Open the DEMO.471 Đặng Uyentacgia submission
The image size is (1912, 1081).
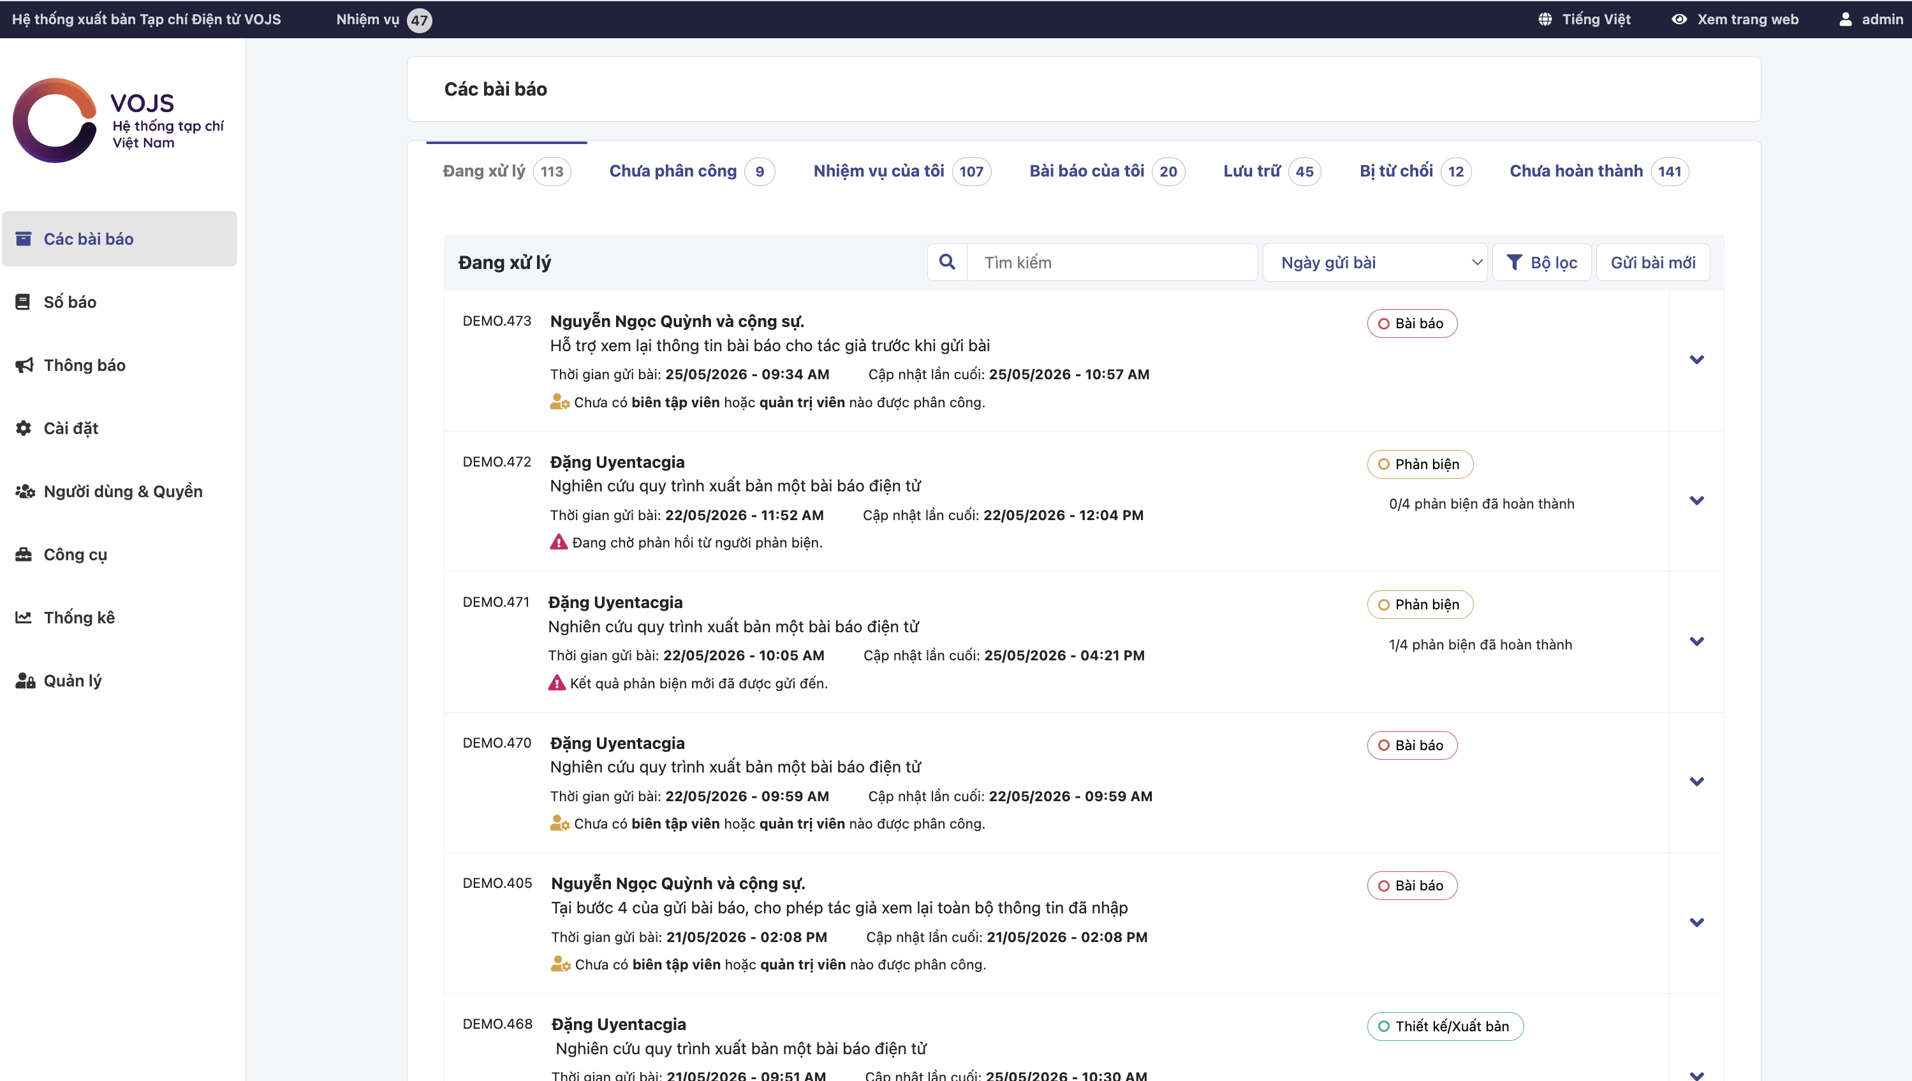(x=615, y=602)
